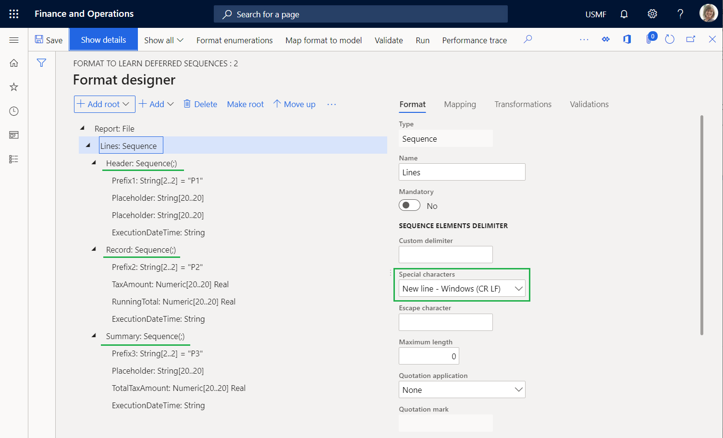The height and width of the screenshot is (438, 723).
Task: Refresh the page using the refresh icon
Action: pos(670,39)
